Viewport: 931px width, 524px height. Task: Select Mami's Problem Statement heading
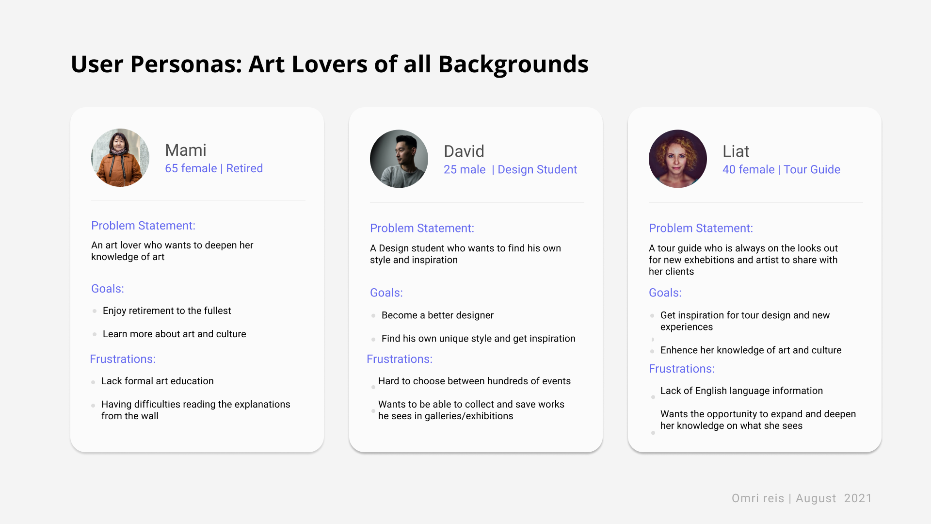pyautogui.click(x=143, y=226)
